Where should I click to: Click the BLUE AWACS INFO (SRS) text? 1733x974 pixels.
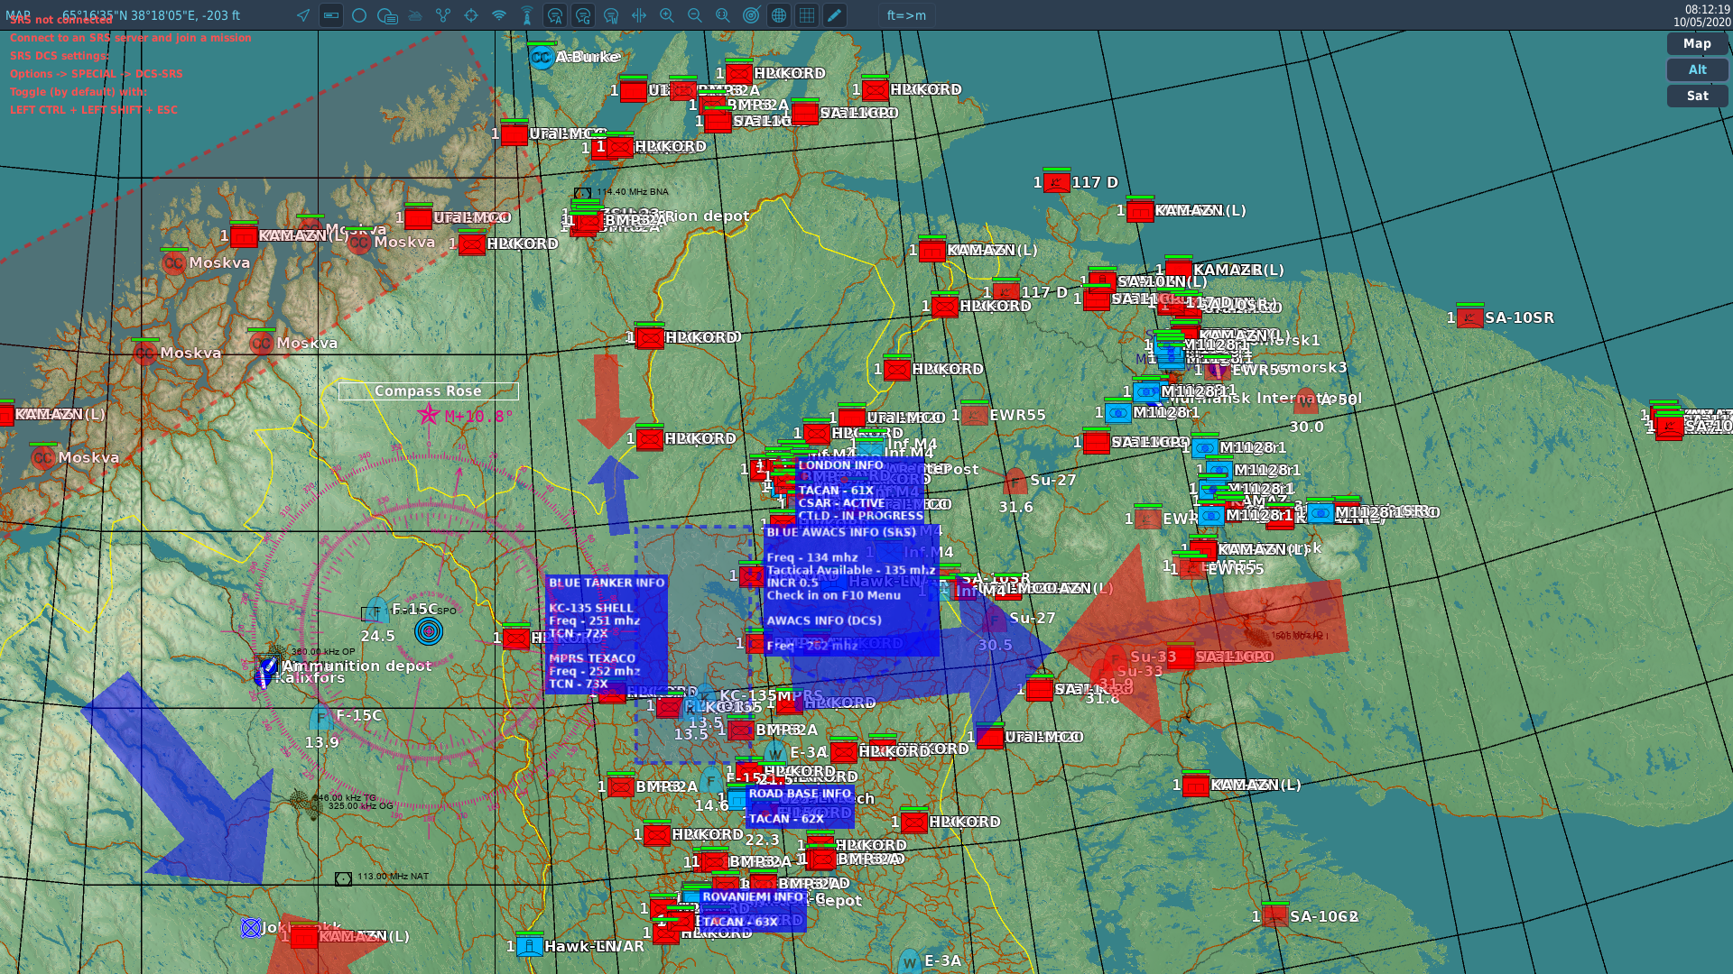(x=841, y=532)
